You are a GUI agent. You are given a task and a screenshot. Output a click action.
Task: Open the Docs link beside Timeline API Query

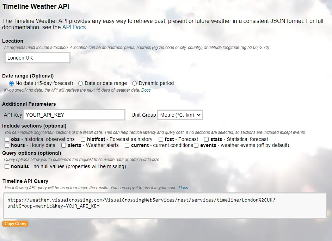pos(183,188)
